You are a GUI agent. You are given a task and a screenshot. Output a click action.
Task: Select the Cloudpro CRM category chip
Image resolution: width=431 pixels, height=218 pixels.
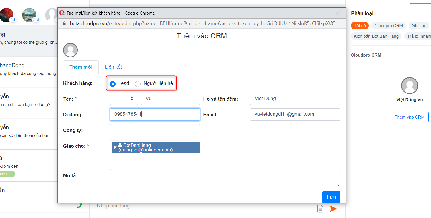point(389,26)
